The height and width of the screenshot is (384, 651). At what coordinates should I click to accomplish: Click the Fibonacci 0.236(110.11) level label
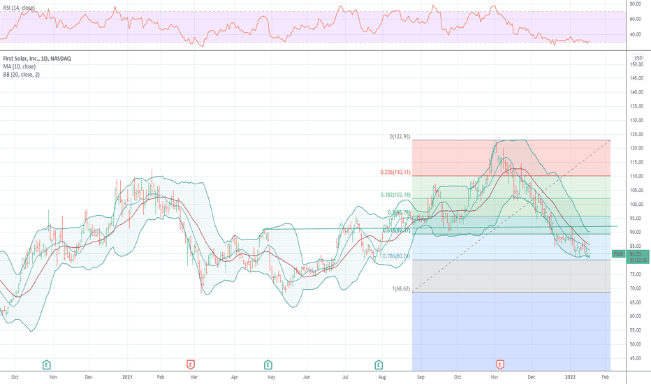395,172
